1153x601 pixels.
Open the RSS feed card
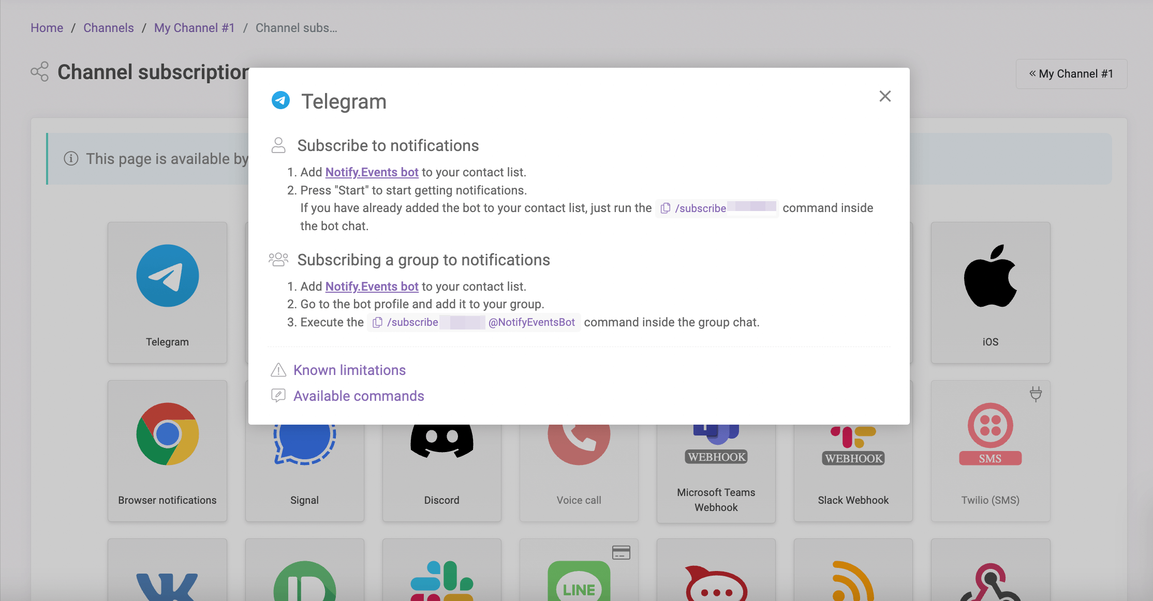(853, 570)
